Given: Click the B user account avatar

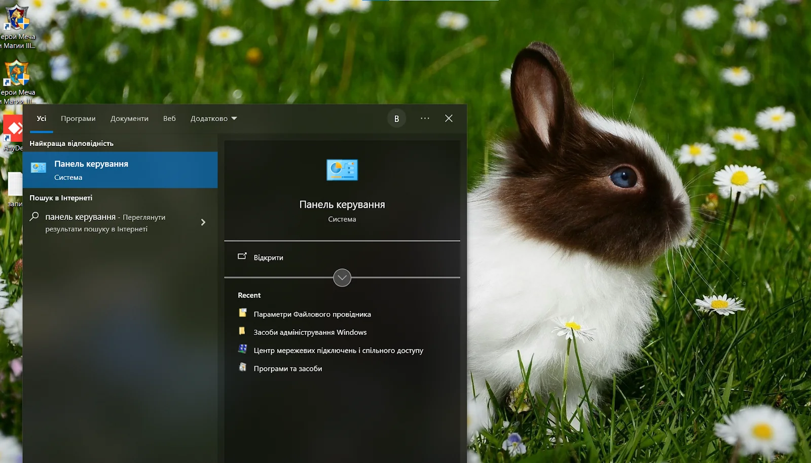Looking at the screenshot, I should (396, 119).
